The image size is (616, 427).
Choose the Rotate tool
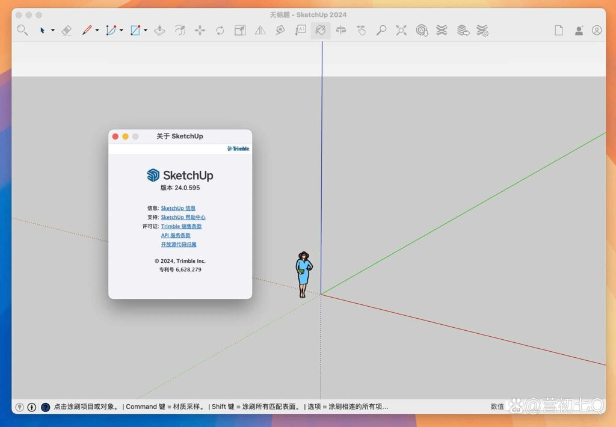pyautogui.click(x=220, y=30)
